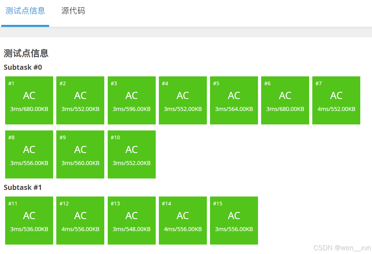Image resolution: width=372 pixels, height=254 pixels.
Task: Select test point #3 with 596.00KB usage
Action: (x=131, y=100)
